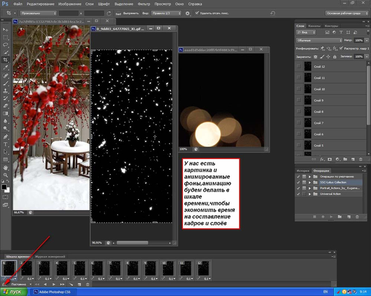
Task: Delete layer via Layers panel trash icon
Action: [360, 159]
